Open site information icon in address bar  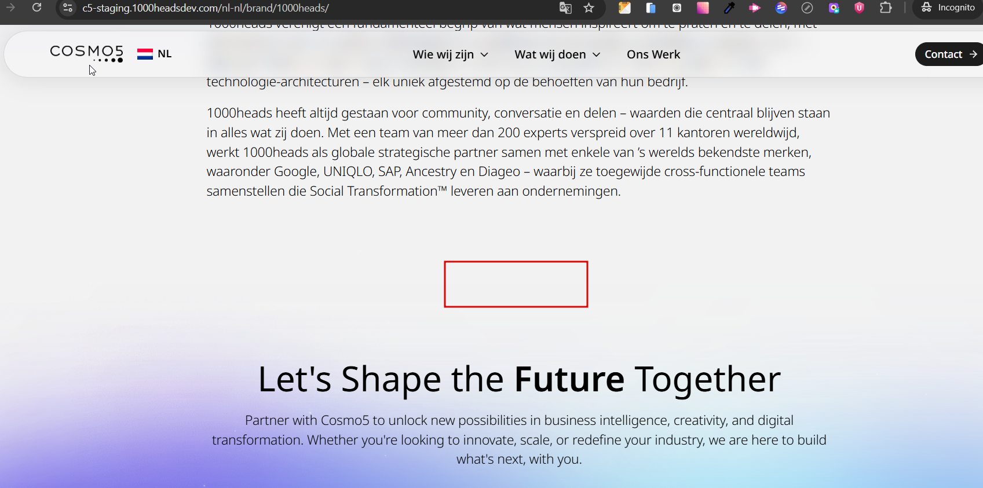coord(68,8)
